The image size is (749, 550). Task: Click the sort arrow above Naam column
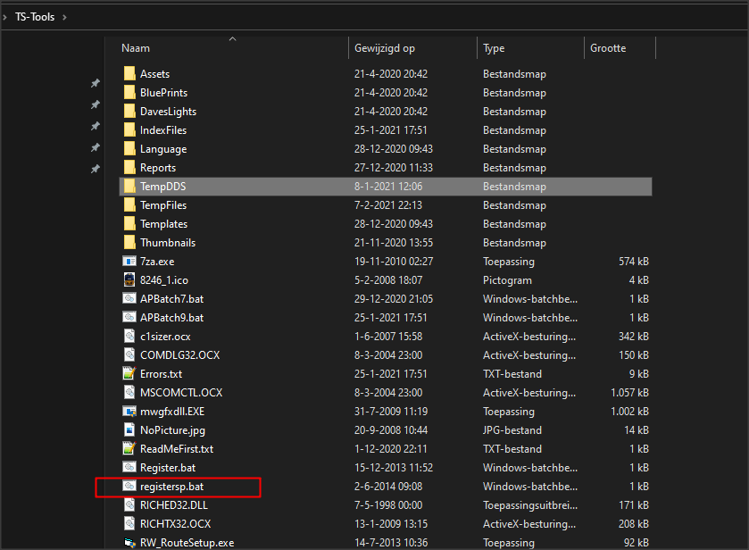(233, 38)
